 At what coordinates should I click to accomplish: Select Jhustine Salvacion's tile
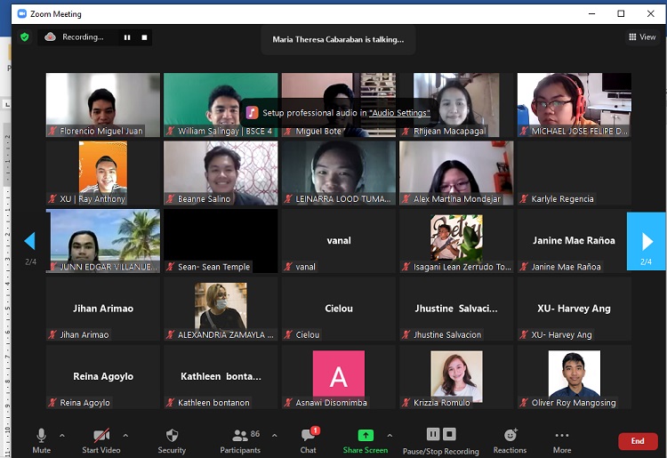456,309
